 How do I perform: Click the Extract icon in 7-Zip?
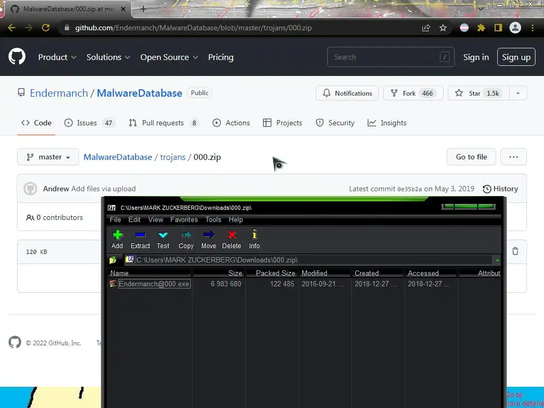point(140,235)
